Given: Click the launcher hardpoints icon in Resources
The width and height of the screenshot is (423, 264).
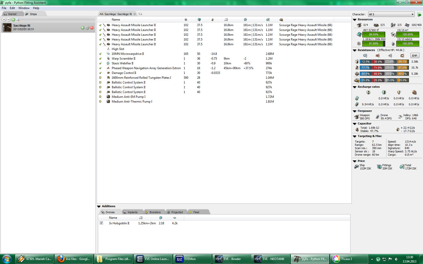Looking at the screenshot, I should 376,25.
